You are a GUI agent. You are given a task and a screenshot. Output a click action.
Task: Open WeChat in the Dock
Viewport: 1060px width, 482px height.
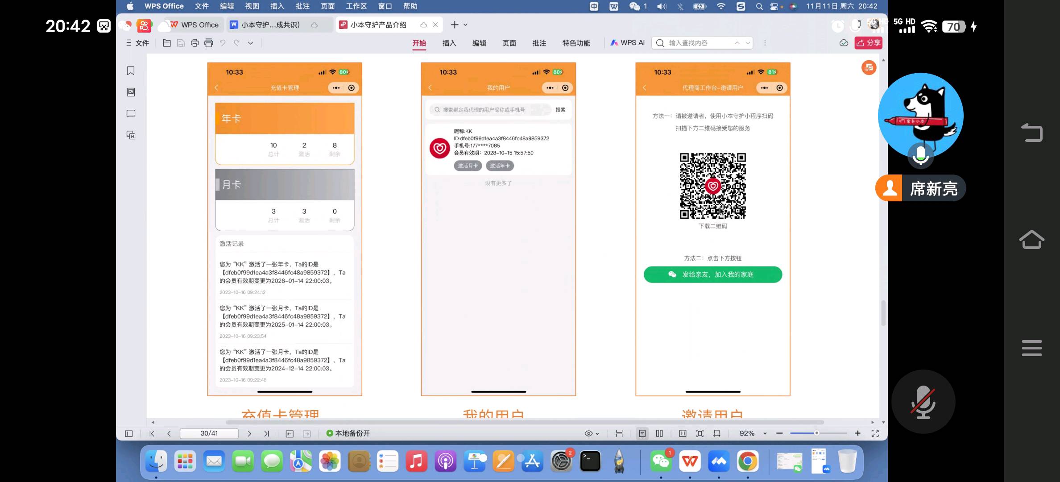coord(661,461)
